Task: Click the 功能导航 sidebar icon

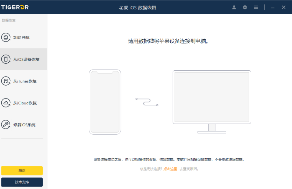Action: click(6, 38)
